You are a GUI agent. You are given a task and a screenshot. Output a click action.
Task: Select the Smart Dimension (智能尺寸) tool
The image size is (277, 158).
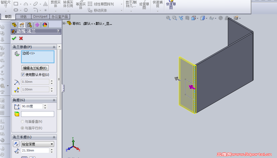point(5,4)
